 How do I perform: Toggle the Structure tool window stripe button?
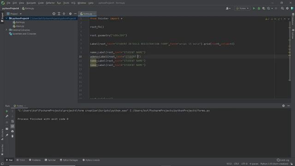point(2,135)
